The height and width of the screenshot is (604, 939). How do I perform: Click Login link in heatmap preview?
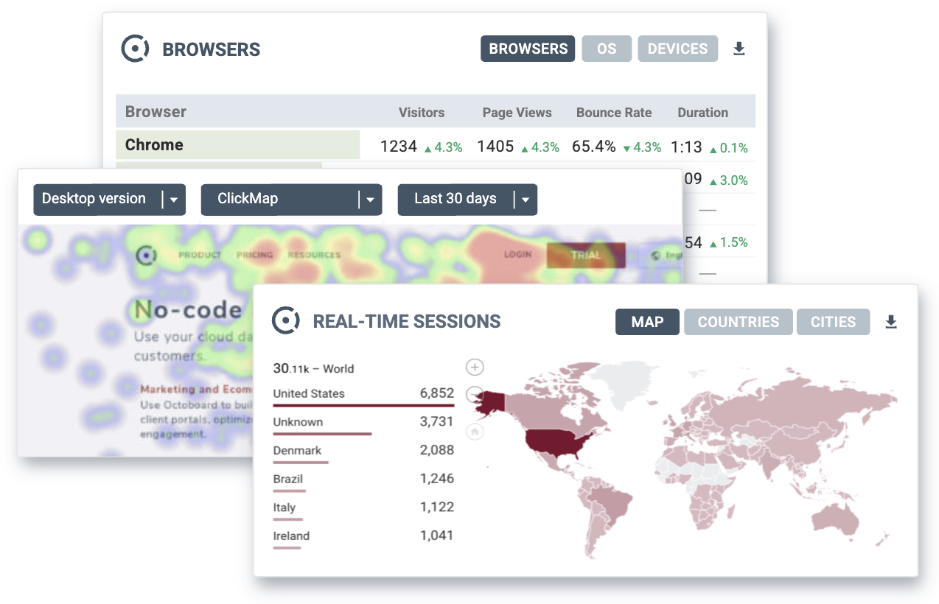pos(517,255)
